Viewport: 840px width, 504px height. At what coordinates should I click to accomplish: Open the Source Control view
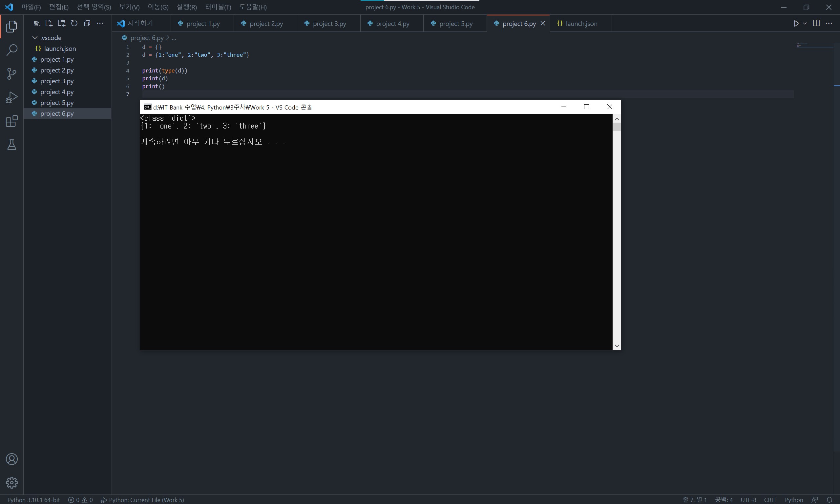[x=12, y=74]
